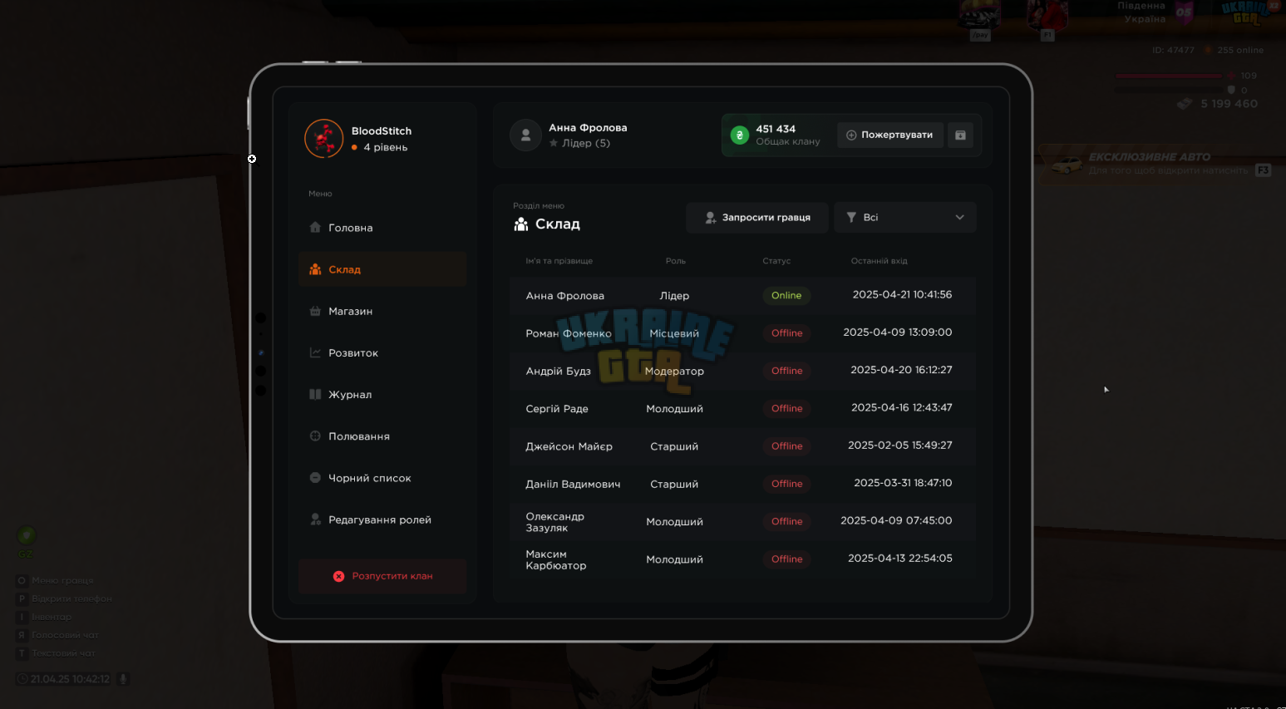This screenshot has width=1286, height=709.
Task: Click the BloodStitch clan emblem avatar
Action: tap(324, 139)
